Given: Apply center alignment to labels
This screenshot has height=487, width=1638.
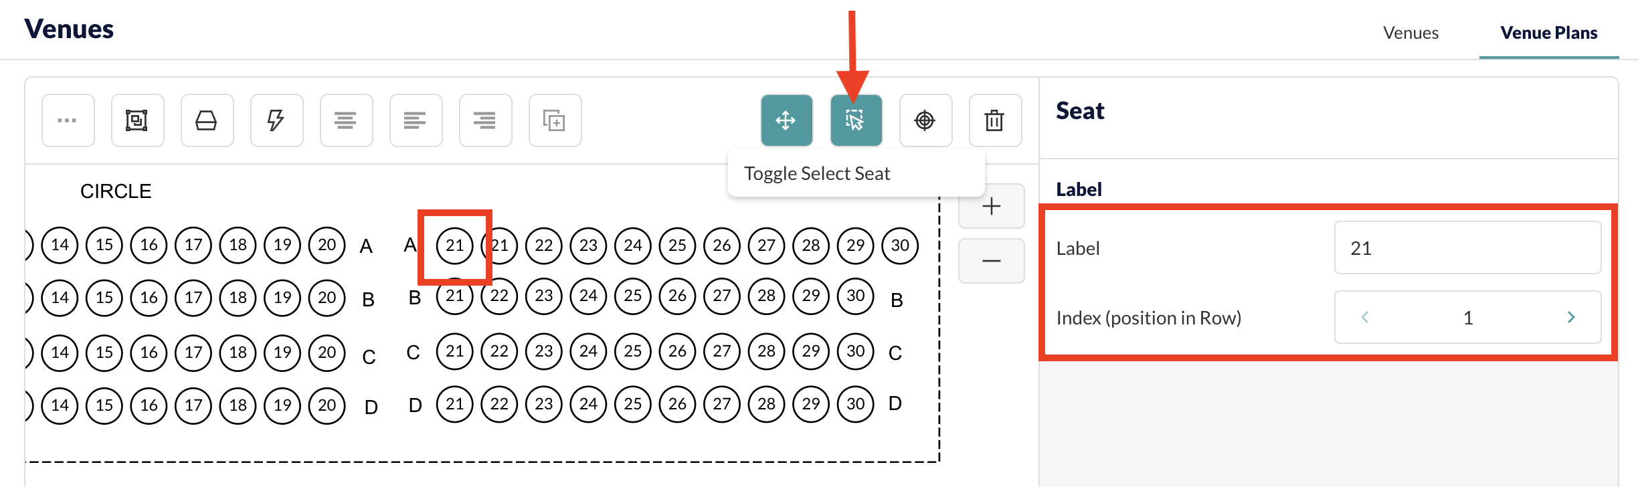Looking at the screenshot, I should (x=346, y=120).
